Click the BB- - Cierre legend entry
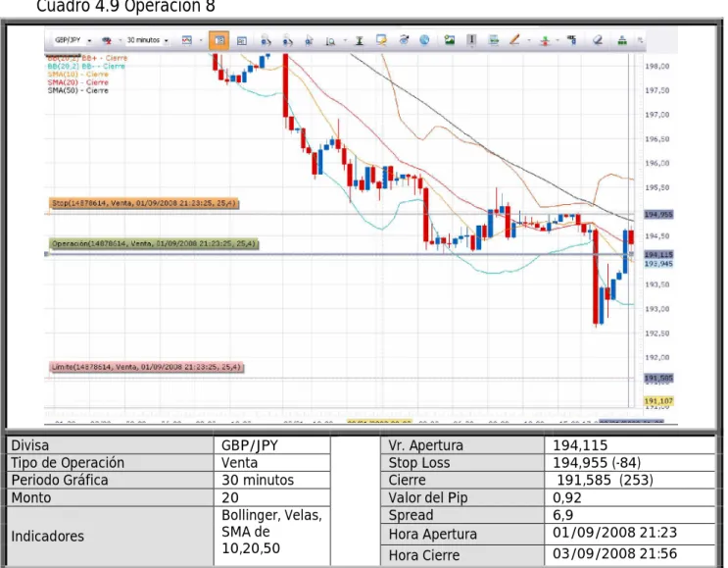The image size is (728, 568). pos(86,66)
